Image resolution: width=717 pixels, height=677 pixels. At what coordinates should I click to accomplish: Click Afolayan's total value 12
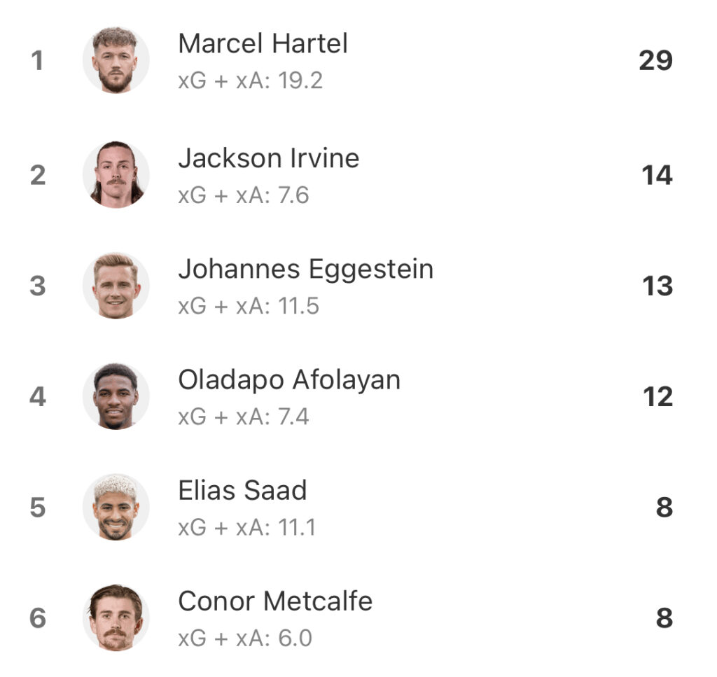tap(658, 397)
